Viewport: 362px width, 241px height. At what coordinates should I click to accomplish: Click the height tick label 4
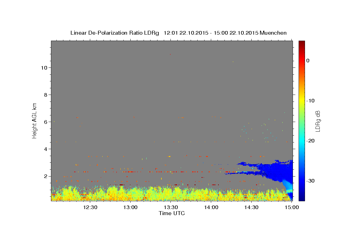point(45,149)
